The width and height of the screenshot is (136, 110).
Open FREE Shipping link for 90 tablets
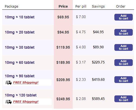coord(26,82)
